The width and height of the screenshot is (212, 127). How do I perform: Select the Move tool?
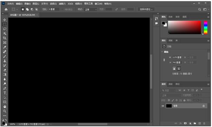point(5,20)
